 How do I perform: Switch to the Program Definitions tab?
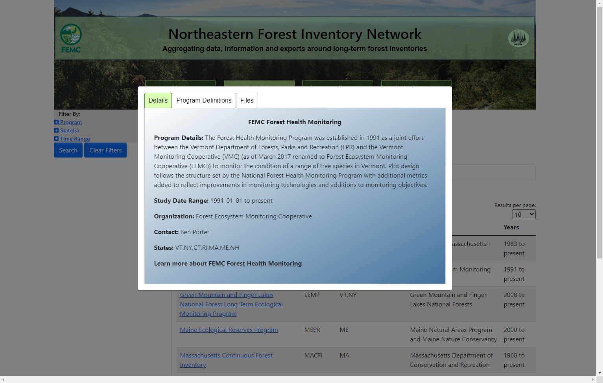(x=204, y=100)
